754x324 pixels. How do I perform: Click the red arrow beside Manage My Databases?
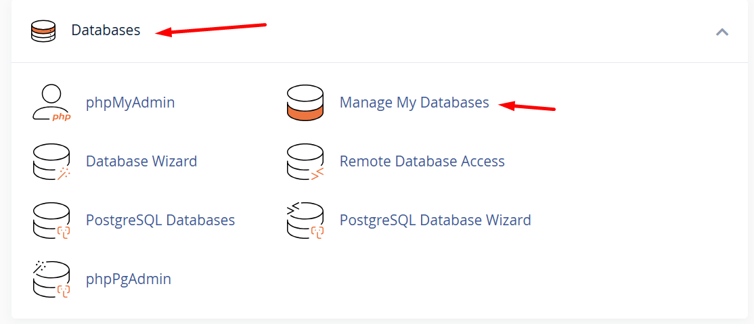pos(527,106)
